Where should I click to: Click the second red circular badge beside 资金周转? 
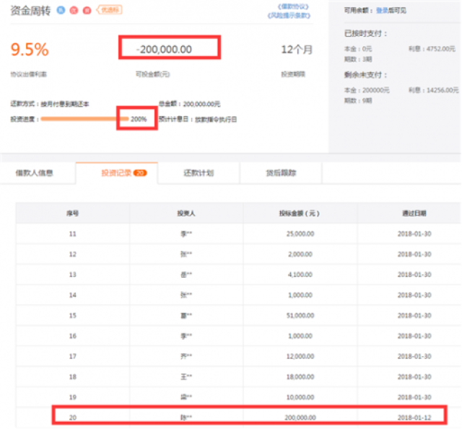click(87, 10)
